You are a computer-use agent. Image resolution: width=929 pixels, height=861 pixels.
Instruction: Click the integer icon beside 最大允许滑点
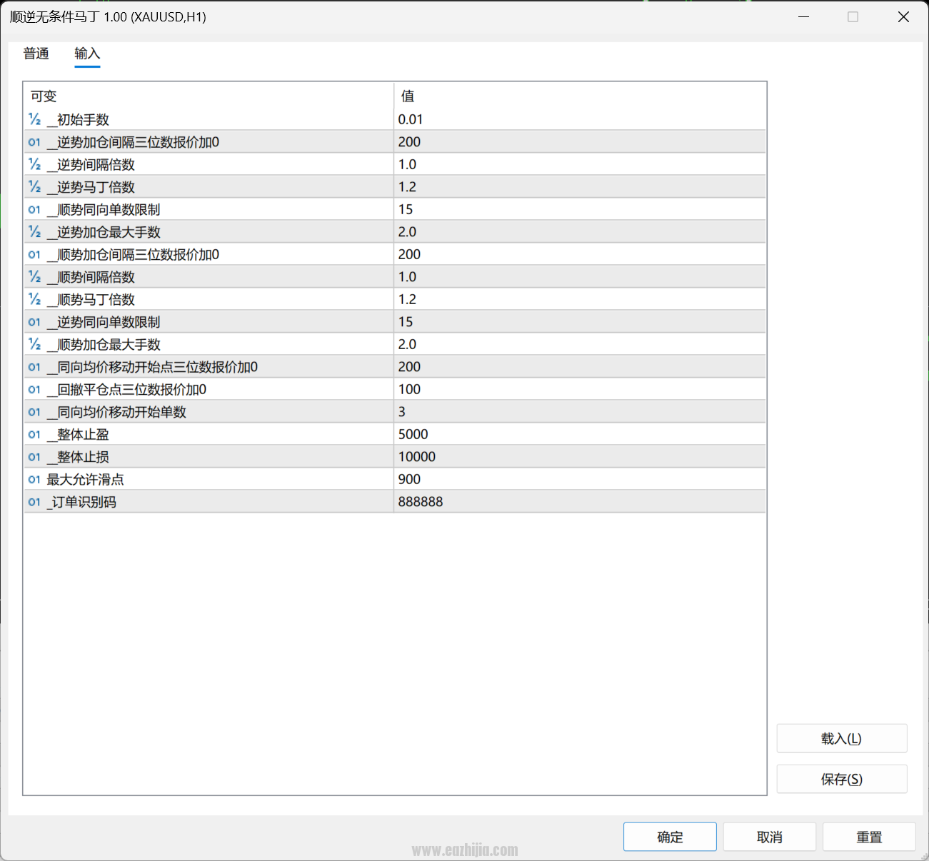click(x=34, y=479)
